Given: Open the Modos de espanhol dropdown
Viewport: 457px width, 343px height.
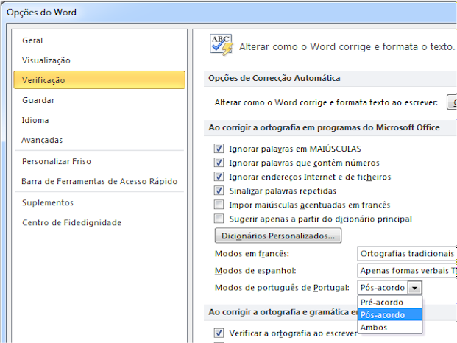Looking at the screenshot, I should coord(407,270).
